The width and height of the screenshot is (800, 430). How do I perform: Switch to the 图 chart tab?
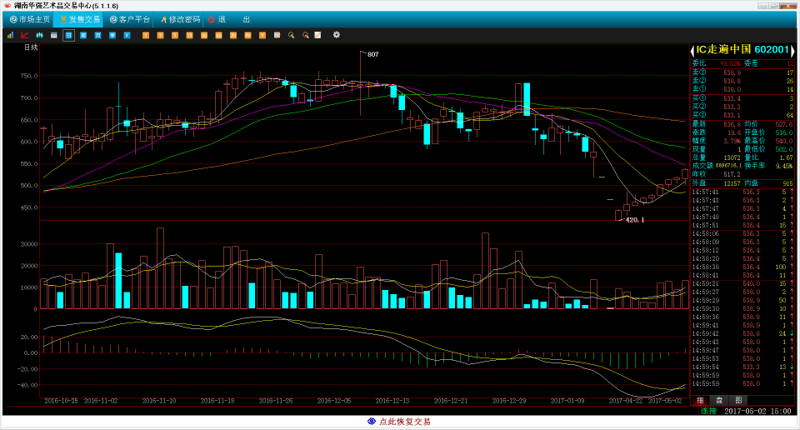pos(738,400)
